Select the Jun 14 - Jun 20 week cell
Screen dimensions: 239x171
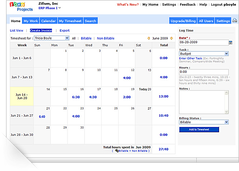tap(22, 96)
